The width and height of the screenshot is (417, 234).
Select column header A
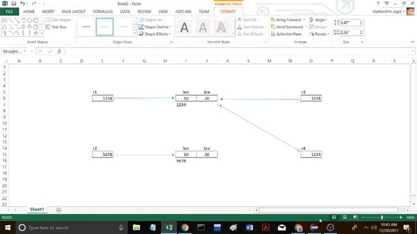click(19, 61)
